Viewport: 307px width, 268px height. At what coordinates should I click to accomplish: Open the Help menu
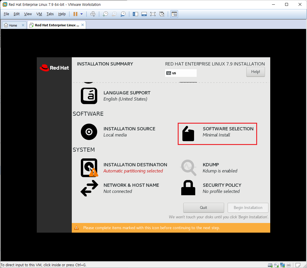(62, 14)
